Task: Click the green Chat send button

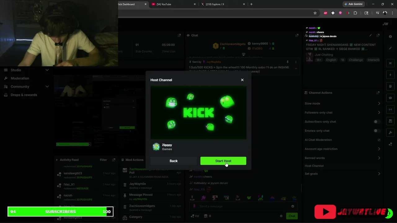Action: pos(292,216)
